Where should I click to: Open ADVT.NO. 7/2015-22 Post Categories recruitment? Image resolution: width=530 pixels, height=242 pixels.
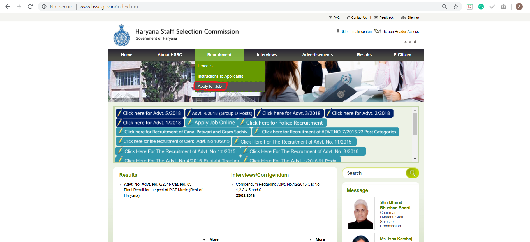[326, 132]
